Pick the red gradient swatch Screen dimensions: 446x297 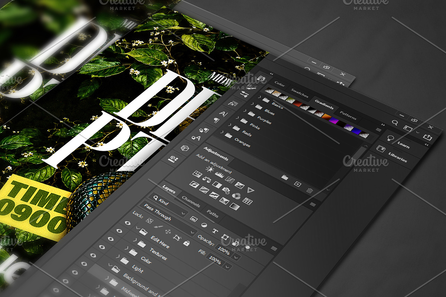click(x=298, y=103)
